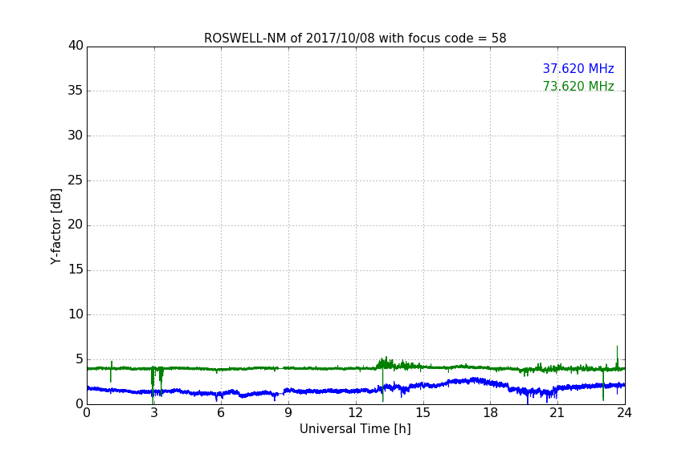Click the 'Universal Time [h]' axis label

pyautogui.click(x=355, y=429)
